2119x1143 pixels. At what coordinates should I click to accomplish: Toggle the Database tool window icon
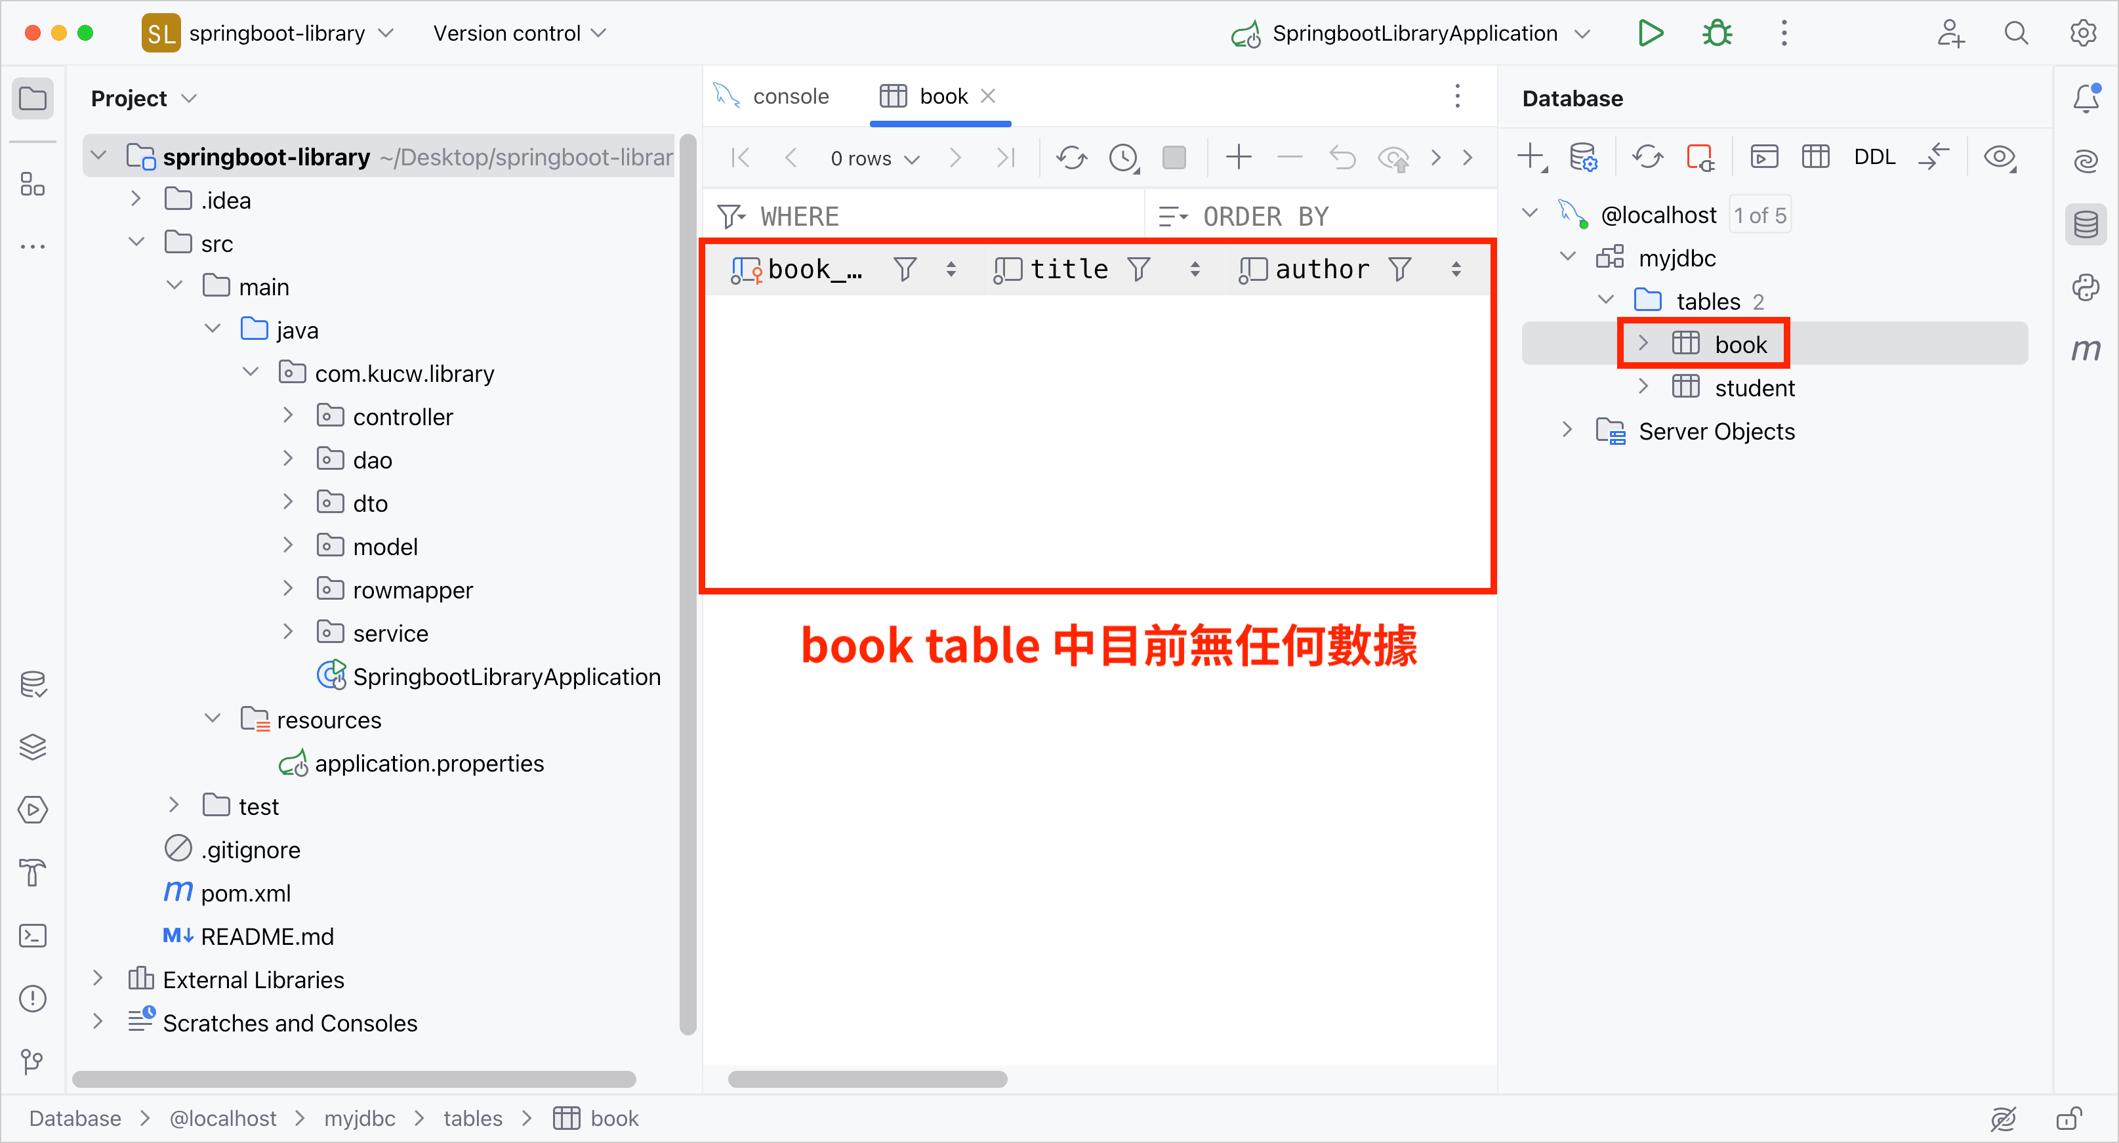point(2086,224)
